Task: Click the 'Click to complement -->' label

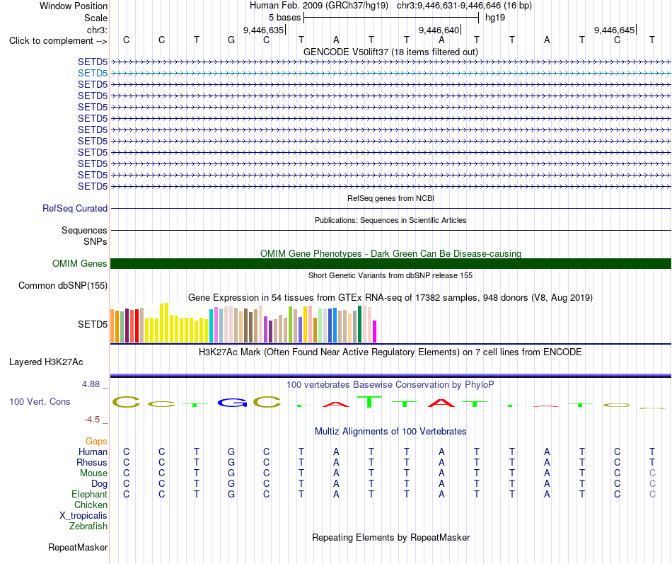Action: [58, 41]
